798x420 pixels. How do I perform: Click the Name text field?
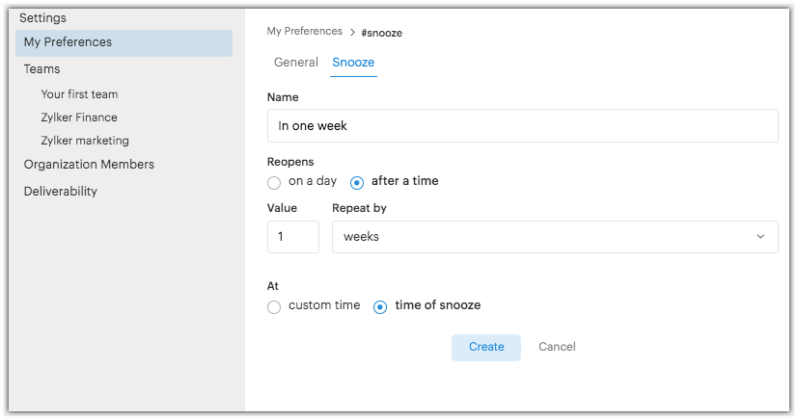tap(522, 126)
